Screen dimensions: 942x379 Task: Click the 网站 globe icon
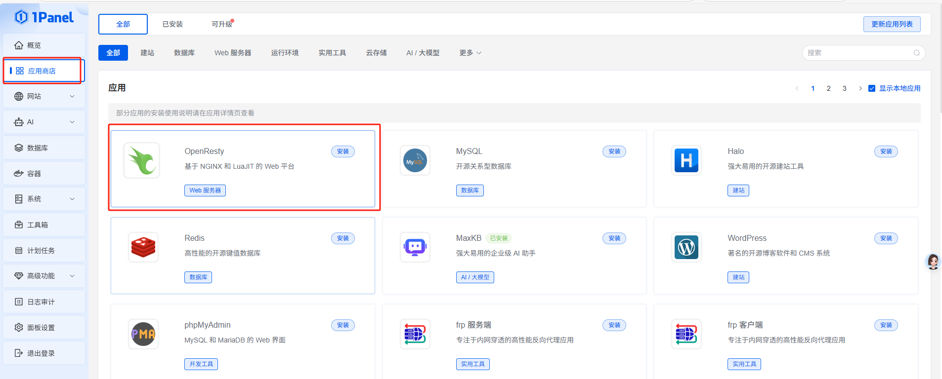click(19, 96)
